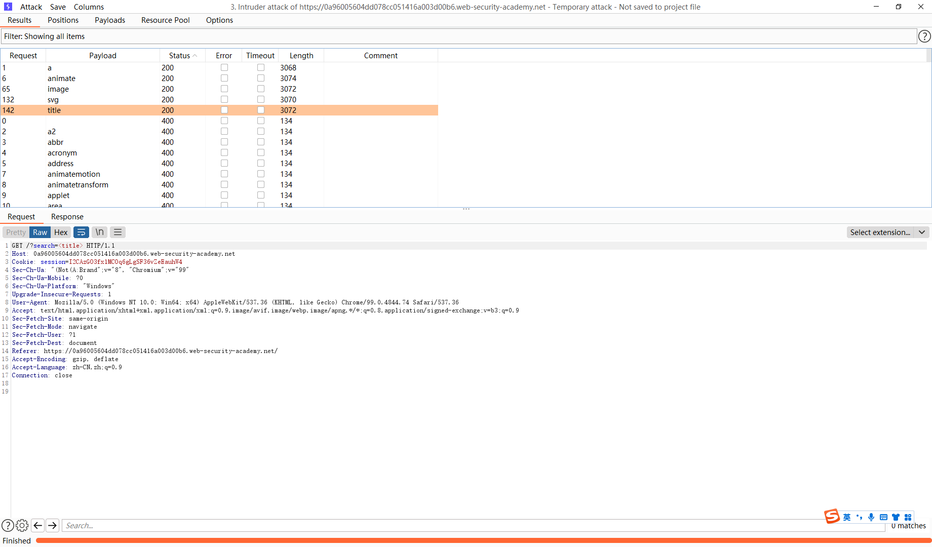This screenshot has height=547, width=932.
Task: Open the filter help question mark icon
Action: click(924, 36)
